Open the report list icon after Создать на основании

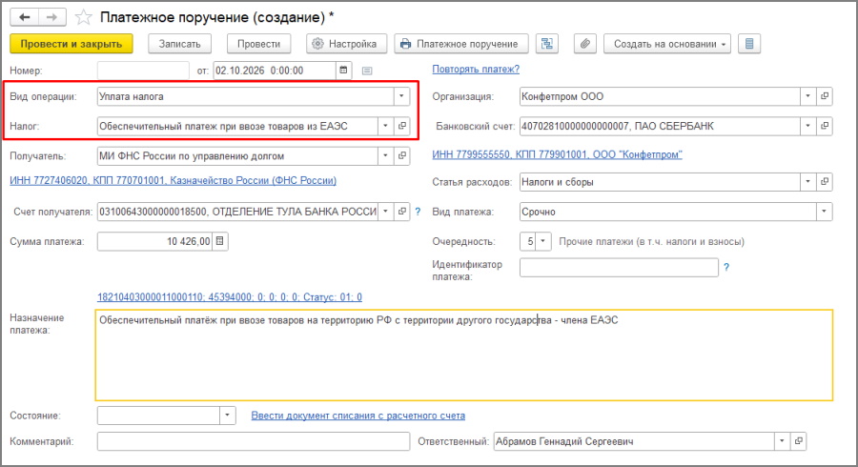click(x=749, y=44)
